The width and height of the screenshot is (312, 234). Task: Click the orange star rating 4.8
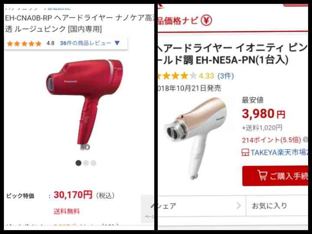coord(24,43)
